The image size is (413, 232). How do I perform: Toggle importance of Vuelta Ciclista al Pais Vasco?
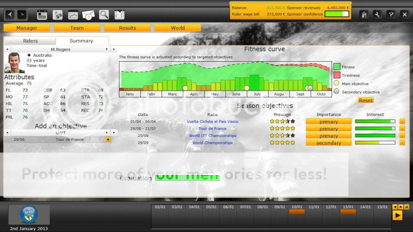point(328,122)
